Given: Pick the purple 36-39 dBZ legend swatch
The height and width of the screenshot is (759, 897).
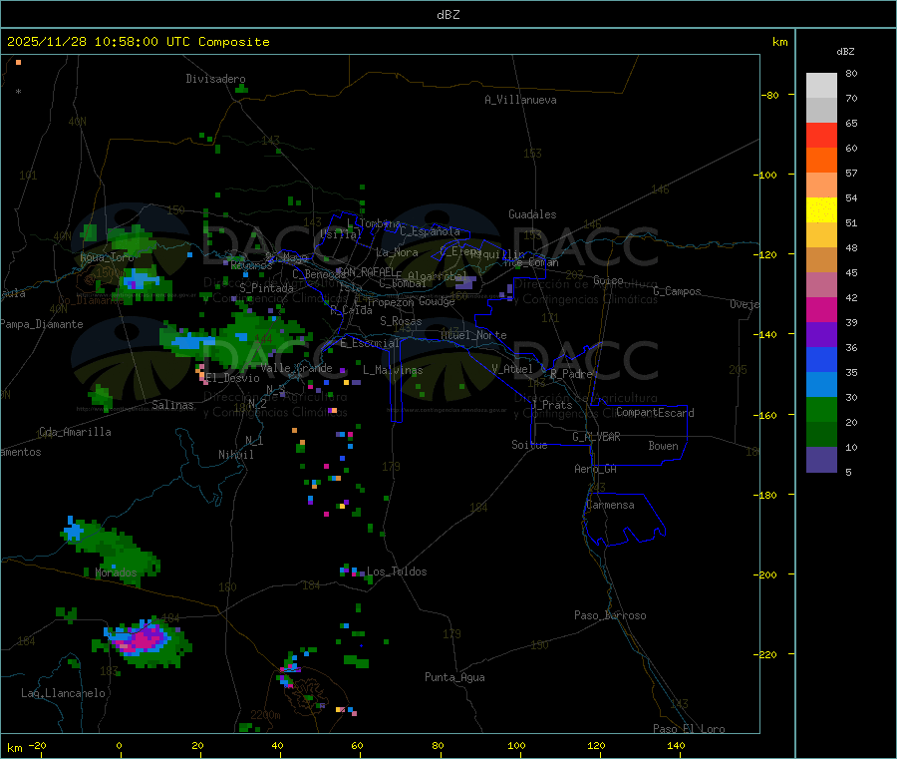Looking at the screenshot, I should [x=821, y=335].
